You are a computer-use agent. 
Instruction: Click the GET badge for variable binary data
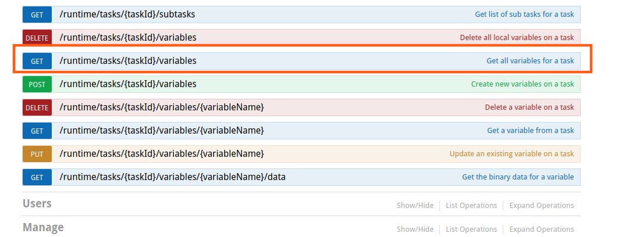37,177
